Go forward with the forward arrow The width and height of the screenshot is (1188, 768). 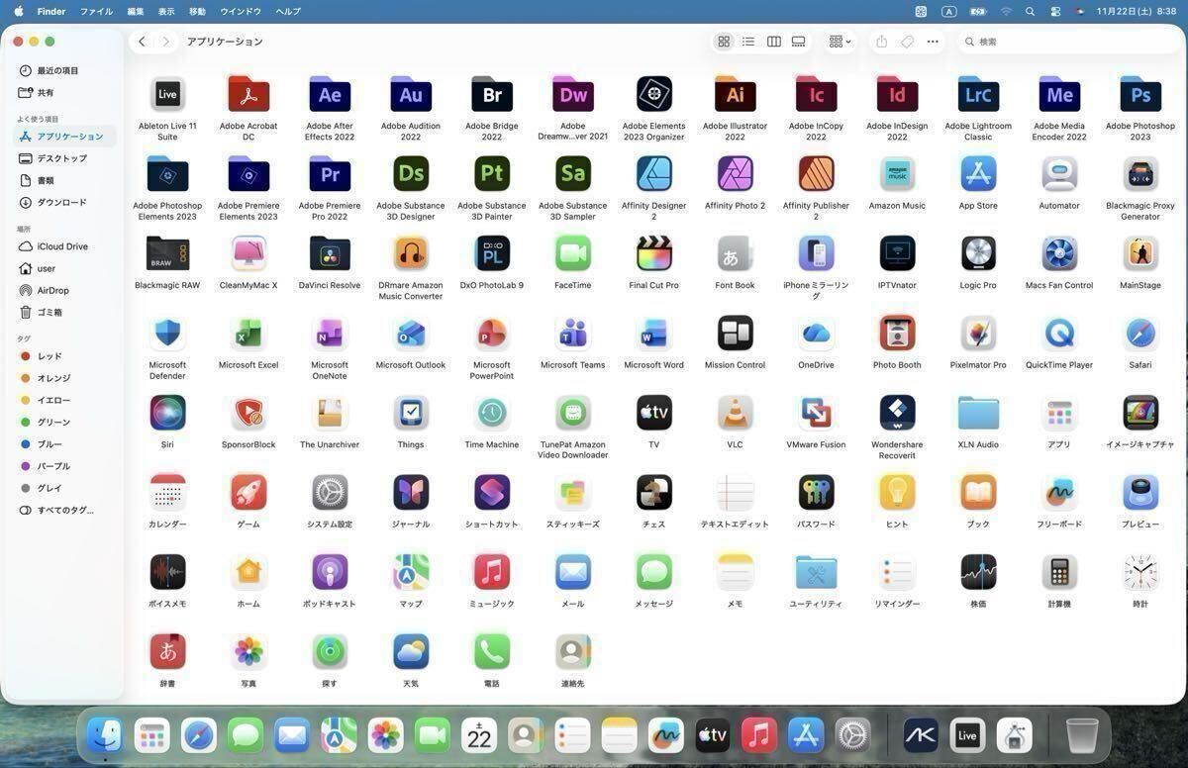point(165,42)
